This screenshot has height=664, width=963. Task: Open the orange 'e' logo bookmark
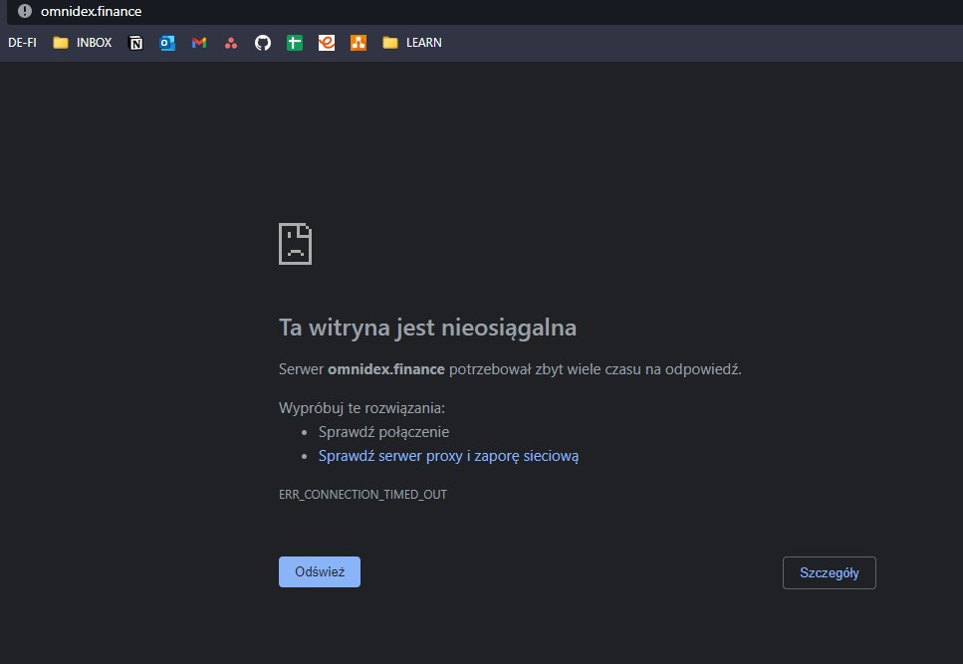point(327,43)
